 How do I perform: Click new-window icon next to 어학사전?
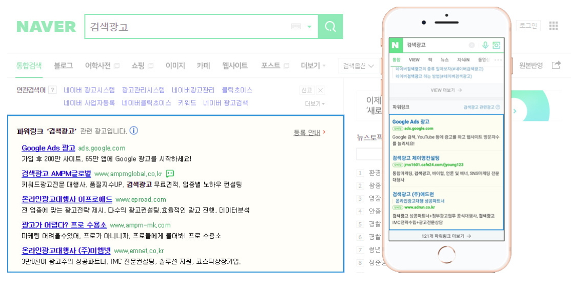(x=117, y=66)
